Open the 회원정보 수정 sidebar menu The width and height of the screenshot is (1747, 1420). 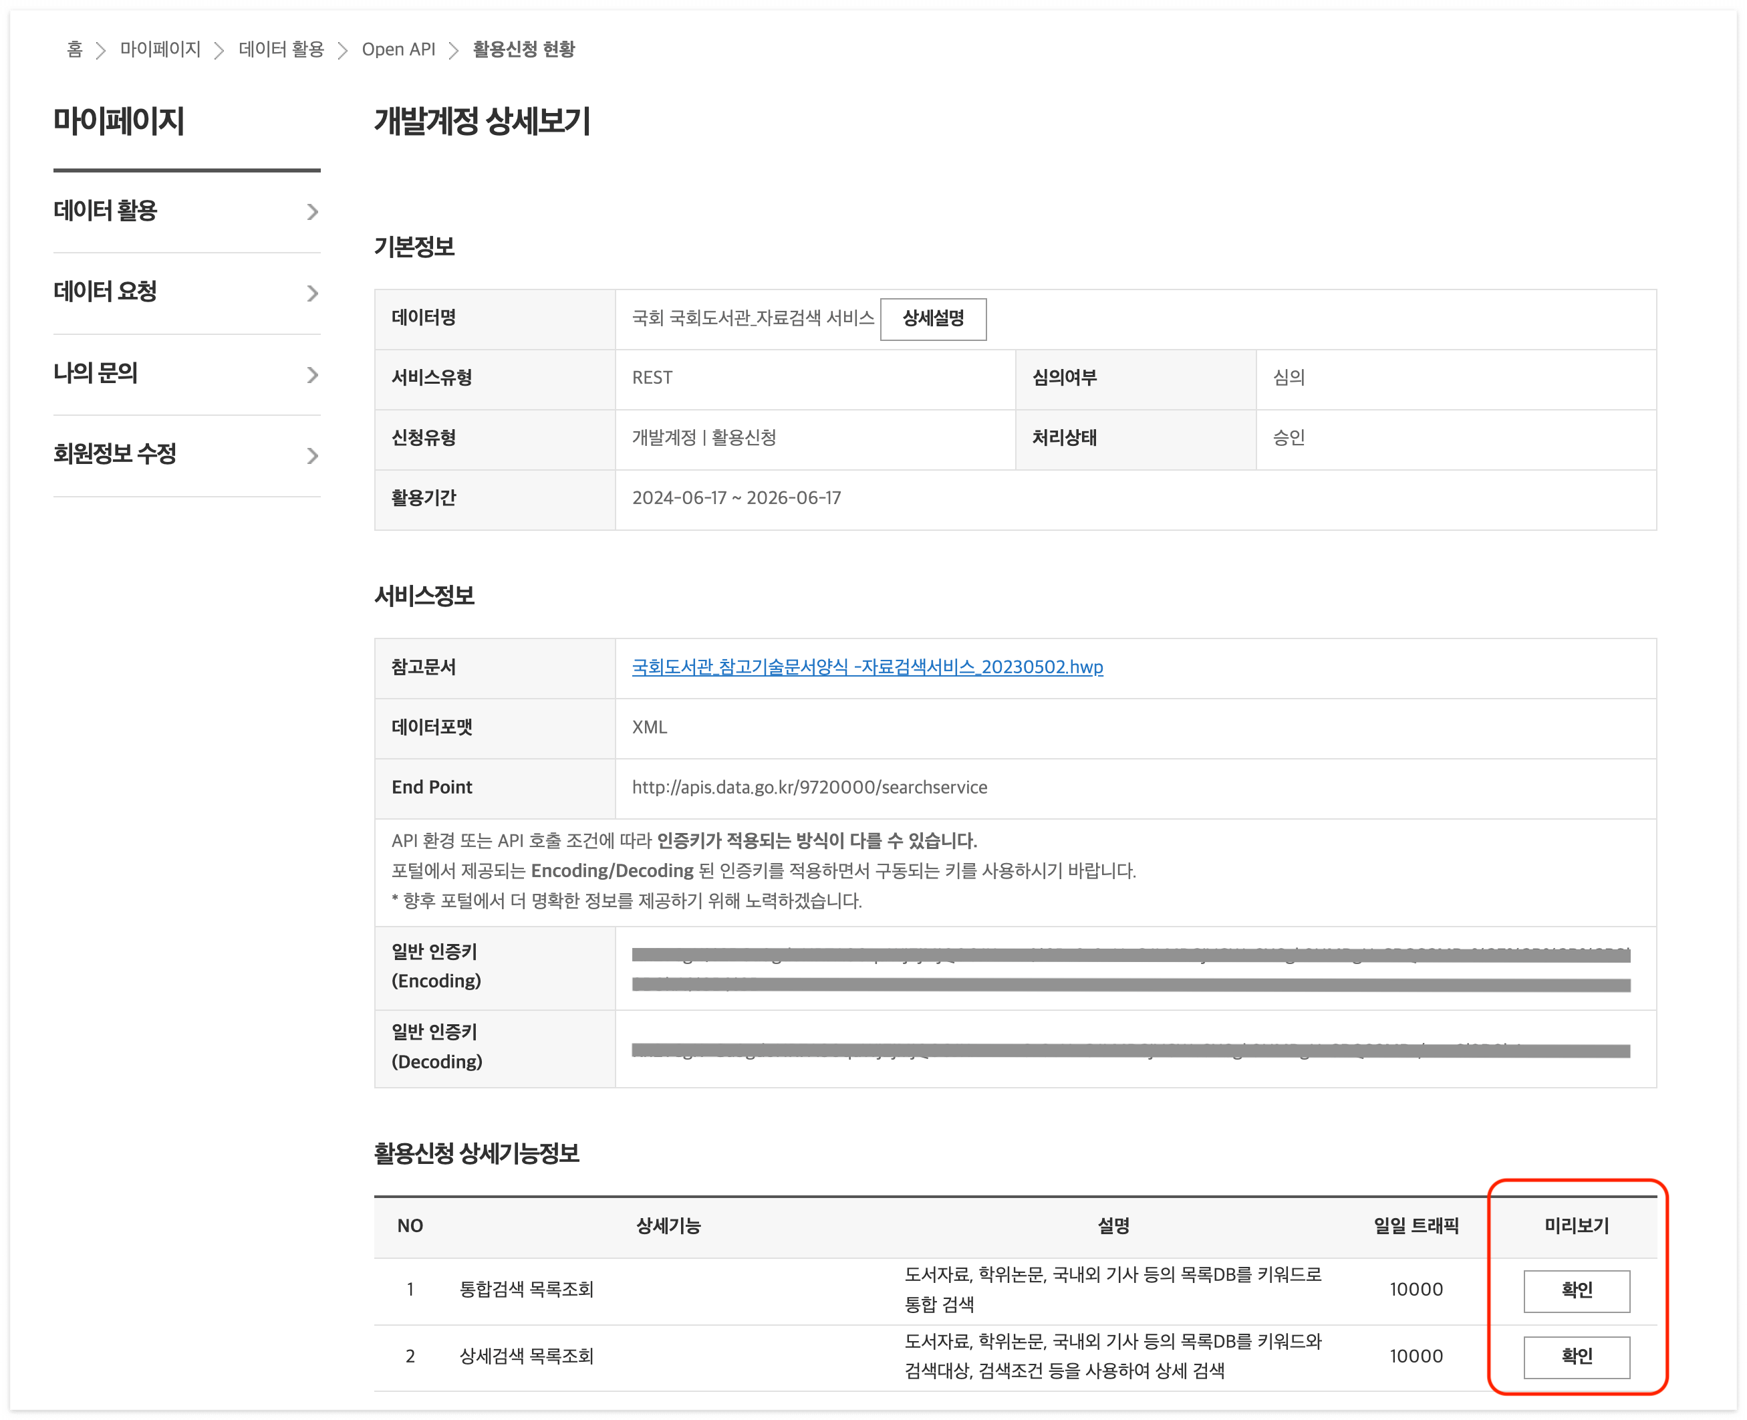point(115,455)
